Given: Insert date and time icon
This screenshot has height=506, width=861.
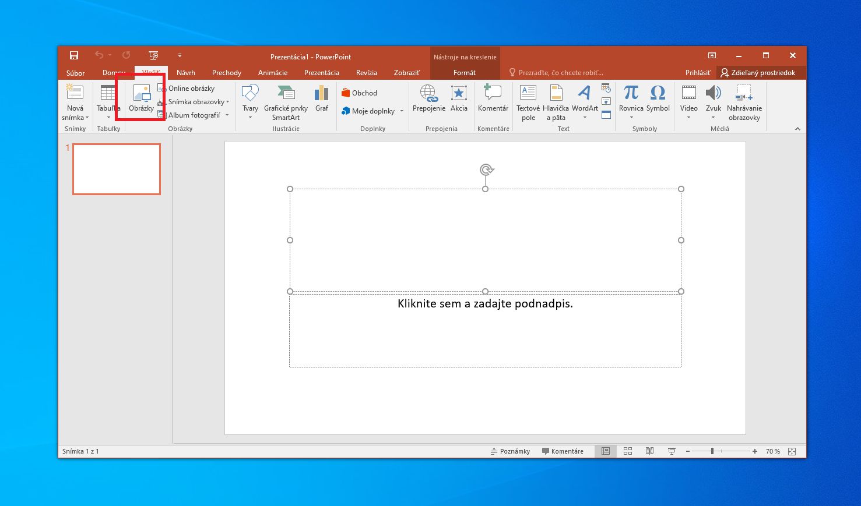Looking at the screenshot, I should (606, 89).
